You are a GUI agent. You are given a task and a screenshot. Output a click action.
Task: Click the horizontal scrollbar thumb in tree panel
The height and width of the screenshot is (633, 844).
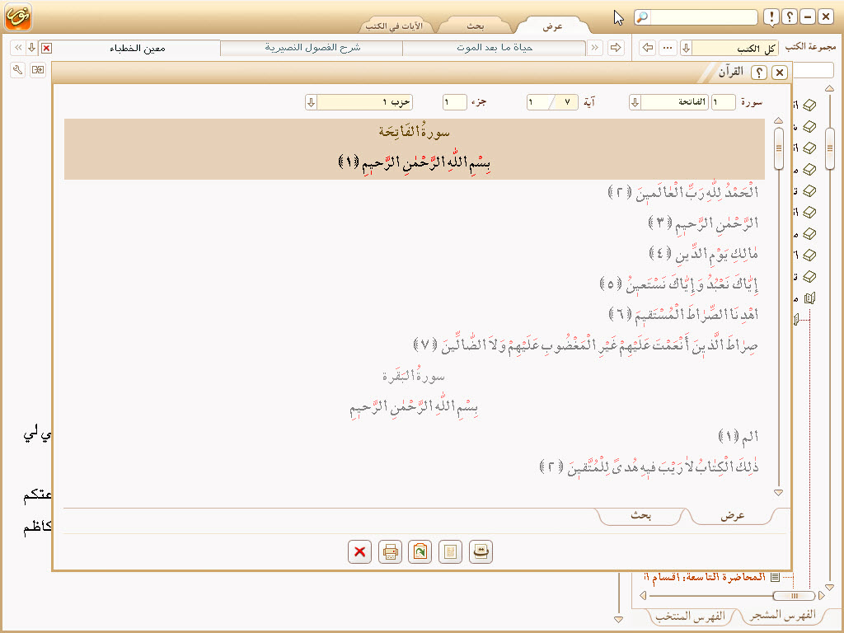[x=794, y=595]
